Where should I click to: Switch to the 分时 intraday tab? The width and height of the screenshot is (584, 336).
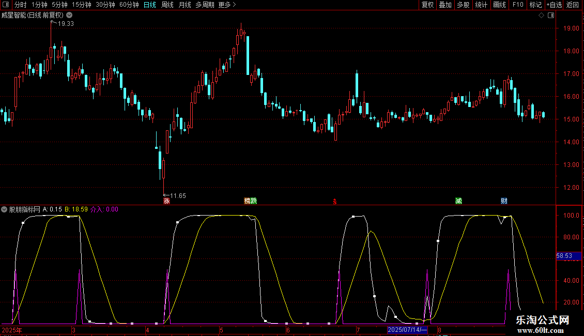coord(20,5)
